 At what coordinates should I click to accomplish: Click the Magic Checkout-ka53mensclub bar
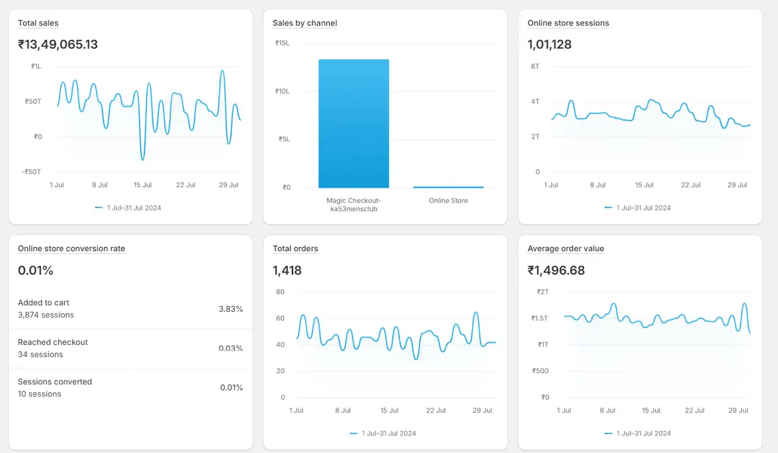pyautogui.click(x=353, y=123)
